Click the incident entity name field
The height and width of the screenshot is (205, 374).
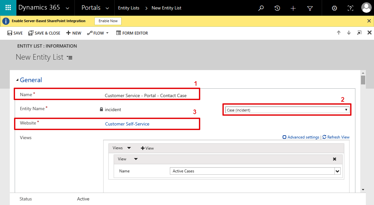[113, 110]
